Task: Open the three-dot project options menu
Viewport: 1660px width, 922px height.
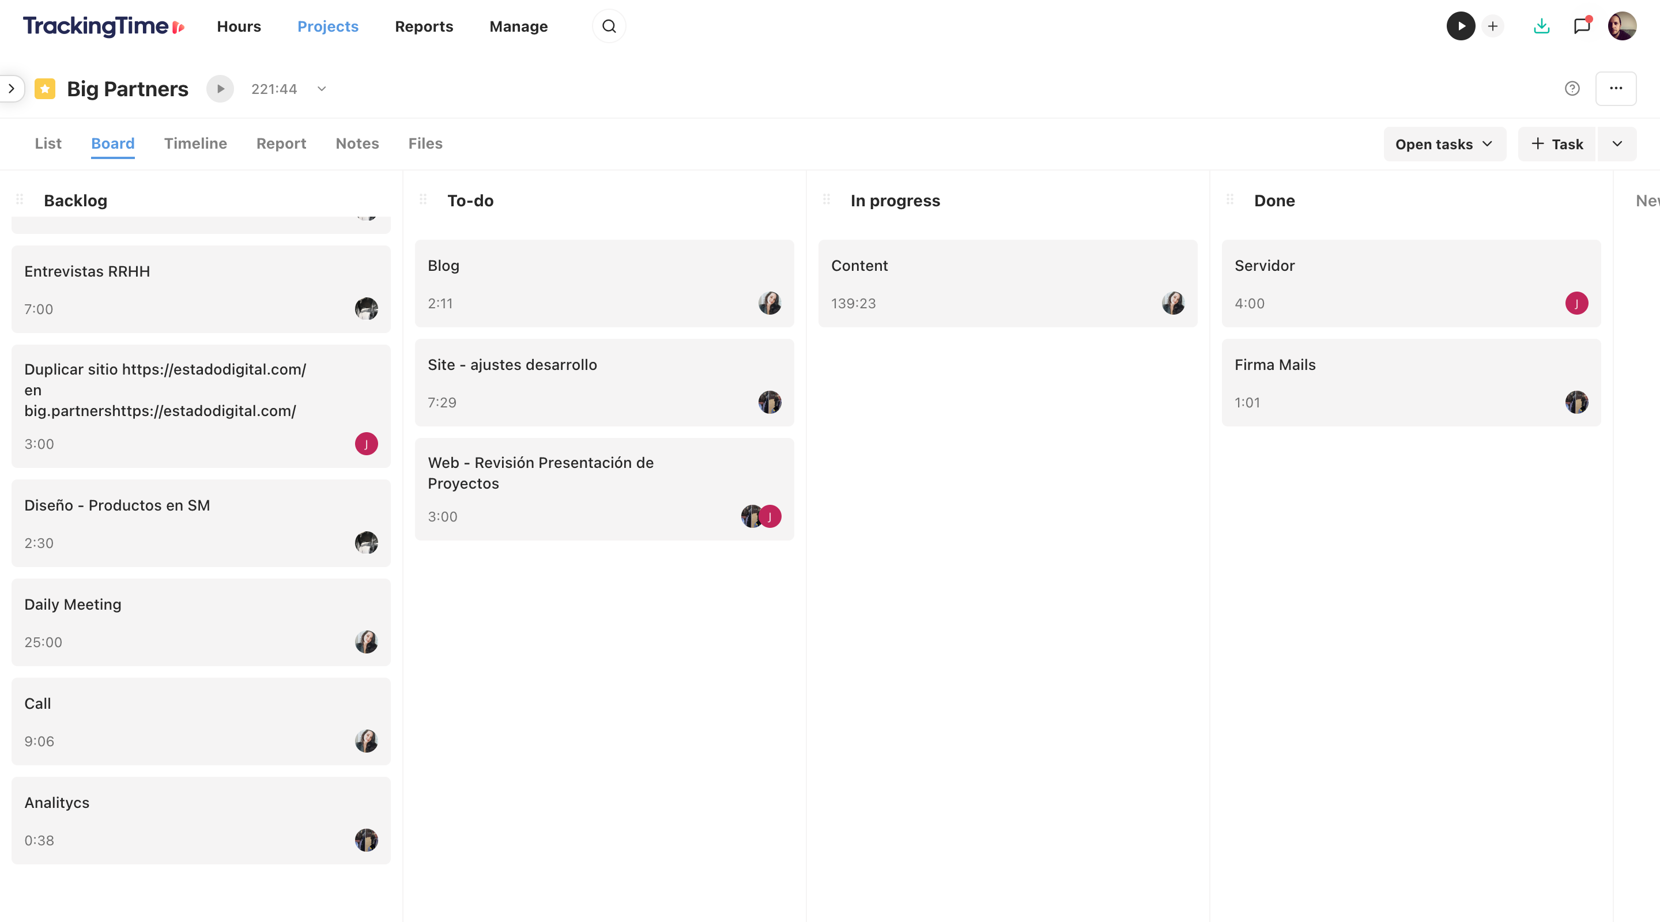Action: 1616,88
